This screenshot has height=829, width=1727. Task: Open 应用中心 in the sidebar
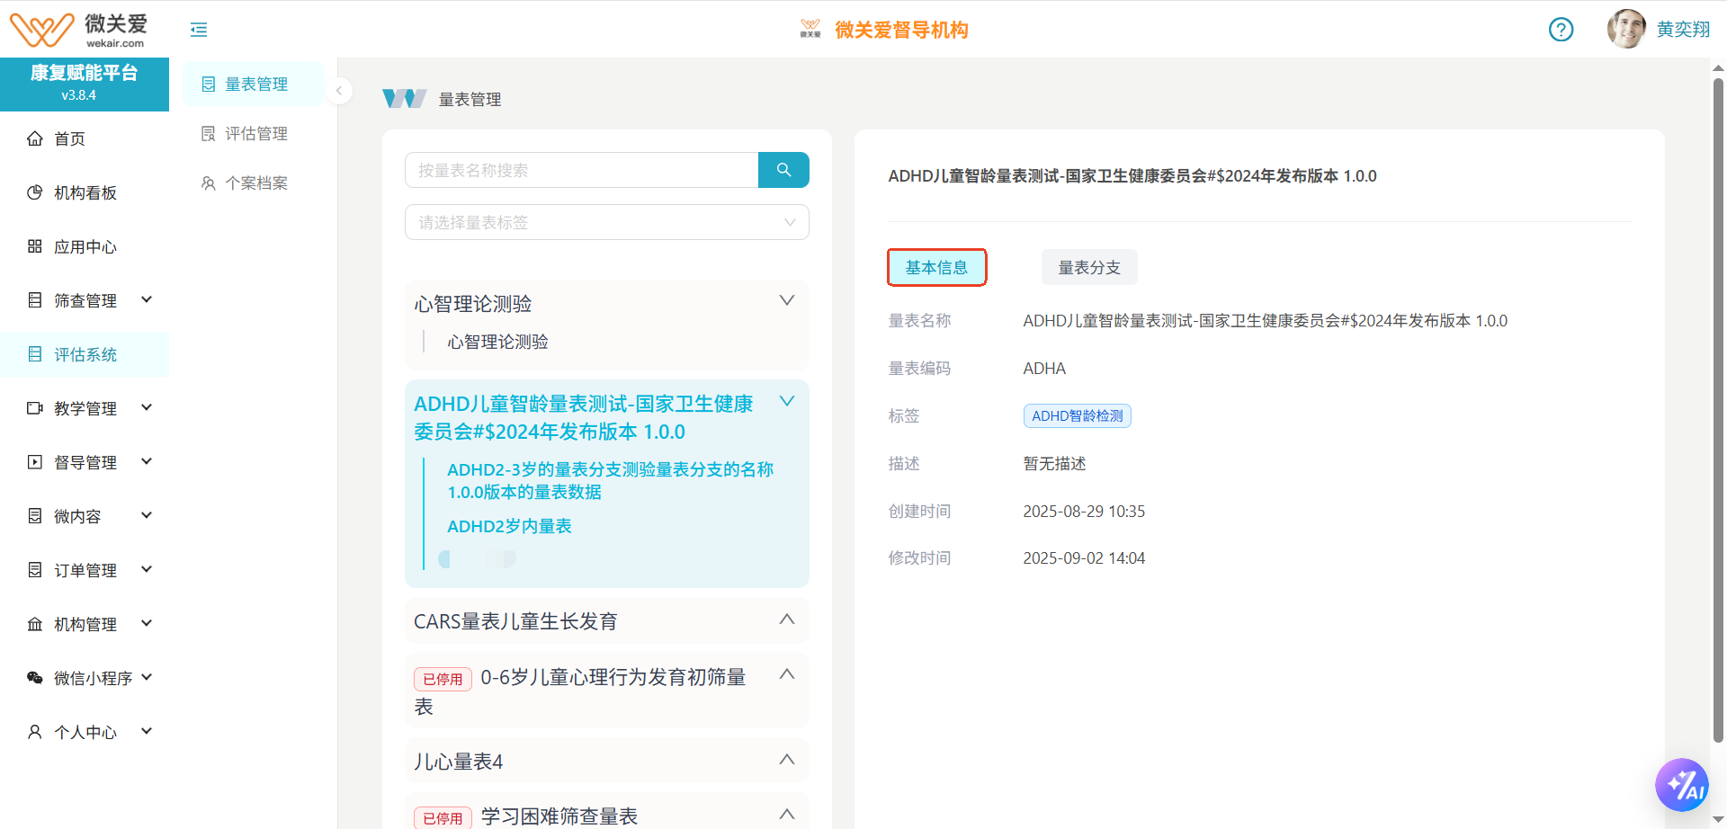pyautogui.click(x=85, y=246)
